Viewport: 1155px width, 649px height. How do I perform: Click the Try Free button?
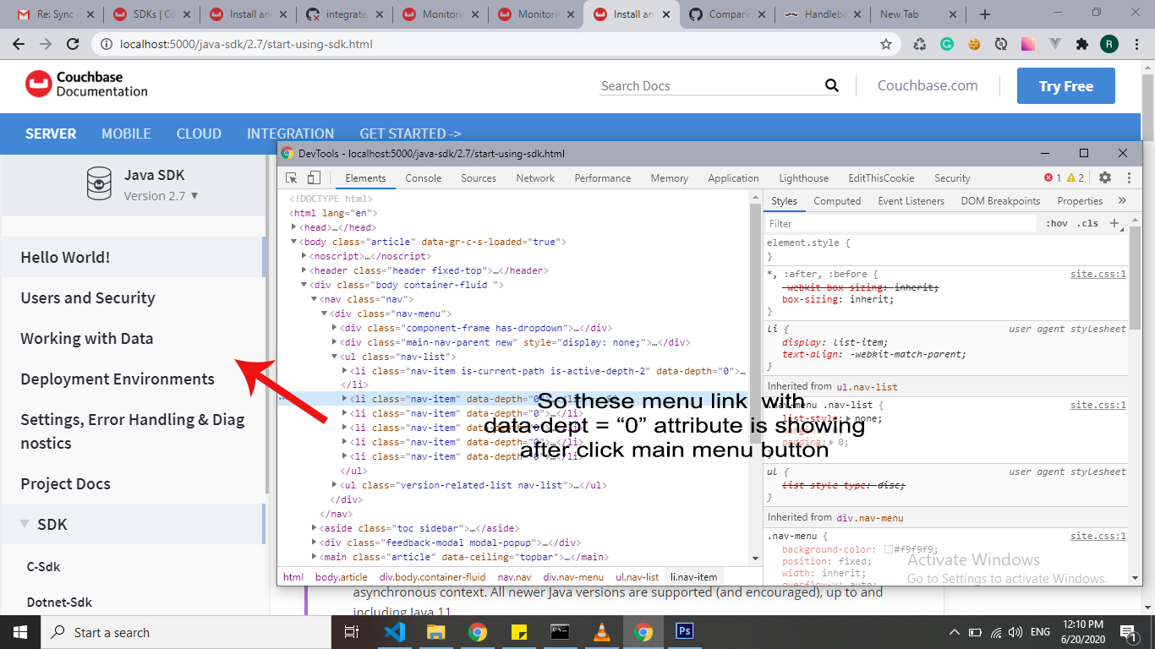[1065, 86]
